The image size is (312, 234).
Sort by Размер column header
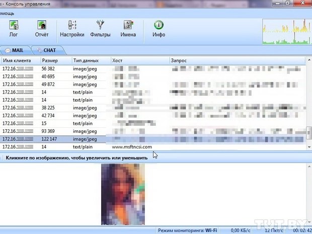[56, 60]
